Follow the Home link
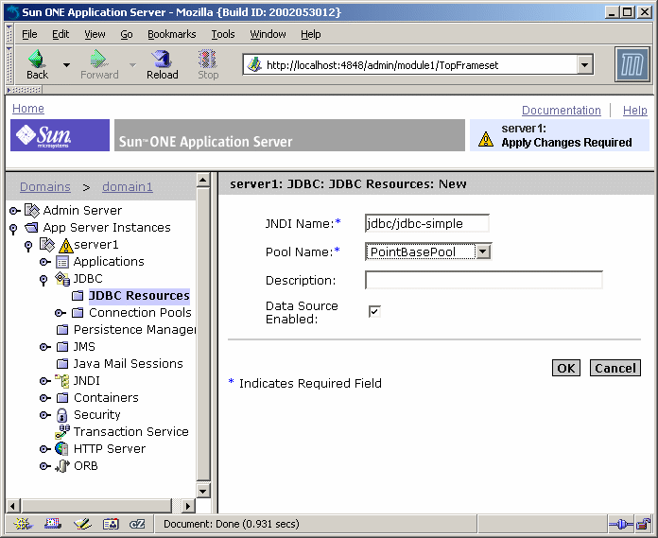The image size is (658, 538). click(x=28, y=109)
